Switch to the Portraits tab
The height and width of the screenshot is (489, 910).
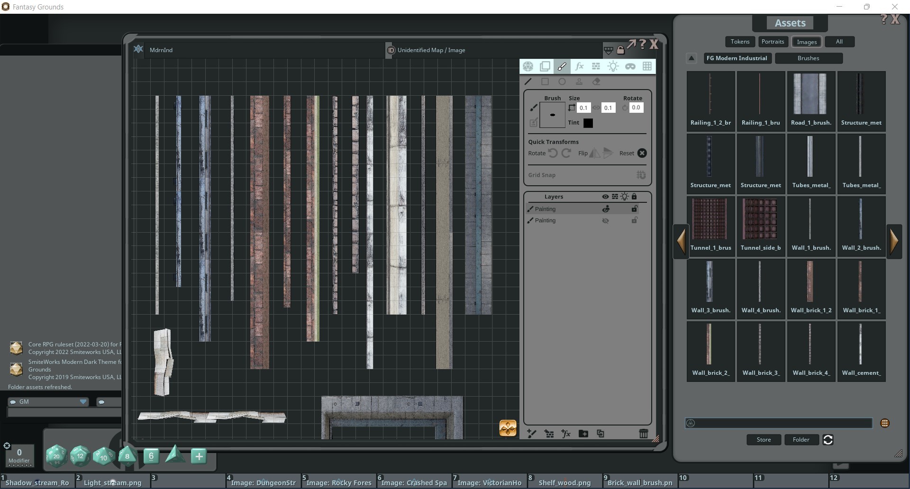point(773,42)
